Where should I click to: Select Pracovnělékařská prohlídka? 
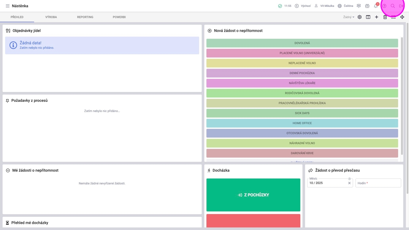[302, 103]
